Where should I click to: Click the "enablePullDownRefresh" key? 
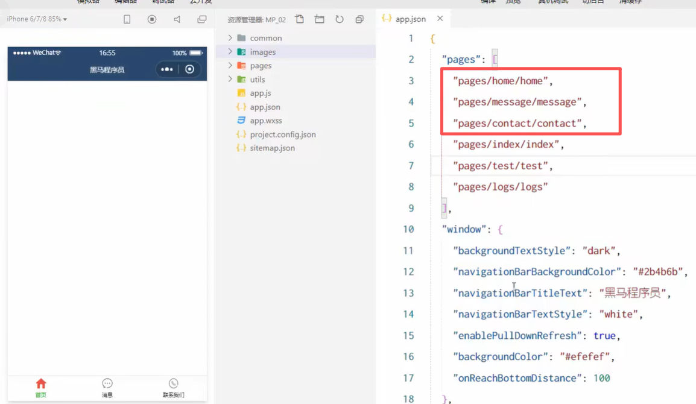coord(517,336)
